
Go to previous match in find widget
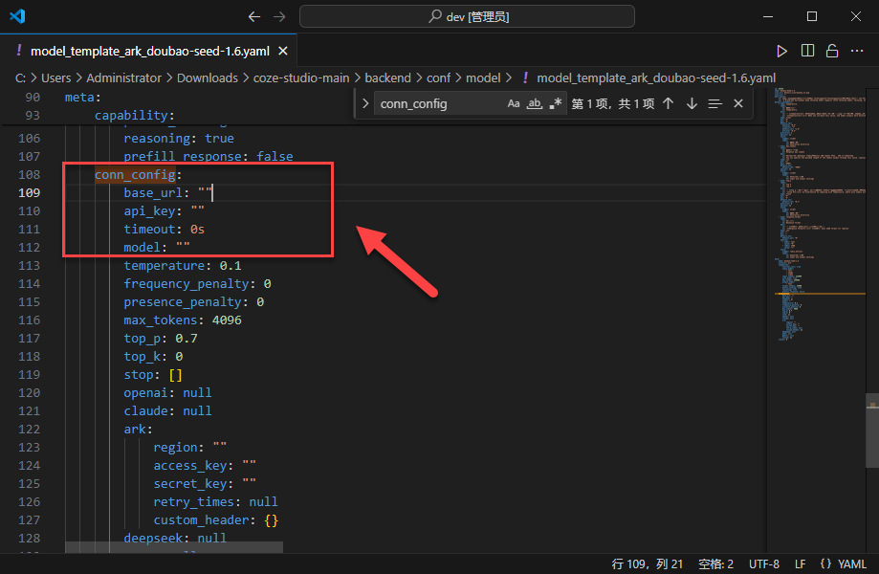[x=668, y=103]
